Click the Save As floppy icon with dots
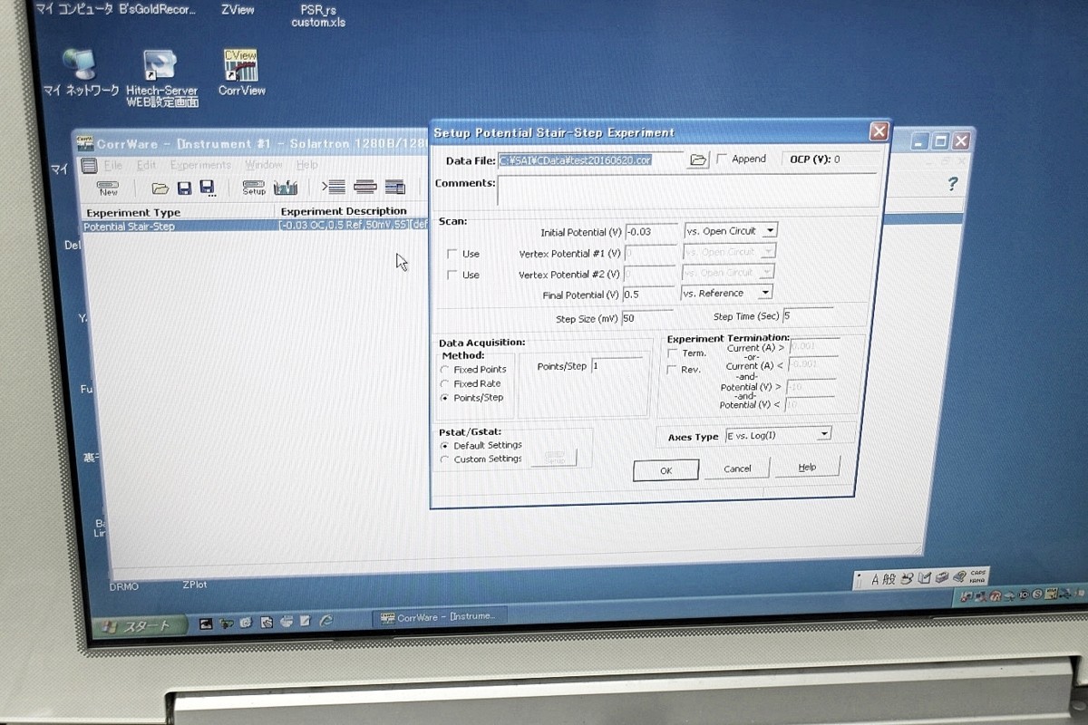This screenshot has width=1088, height=725. pyautogui.click(x=208, y=188)
